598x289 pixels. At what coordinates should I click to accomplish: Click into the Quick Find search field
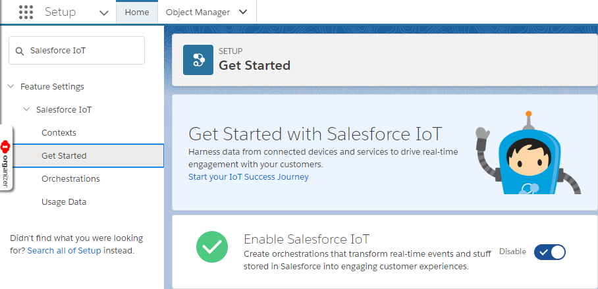point(76,50)
